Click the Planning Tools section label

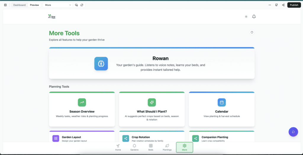59,87
